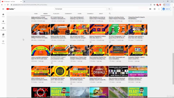The width and height of the screenshot is (174, 98).
Task: Open the Colour Grade D.I thumbnail
Action: tap(41, 50)
